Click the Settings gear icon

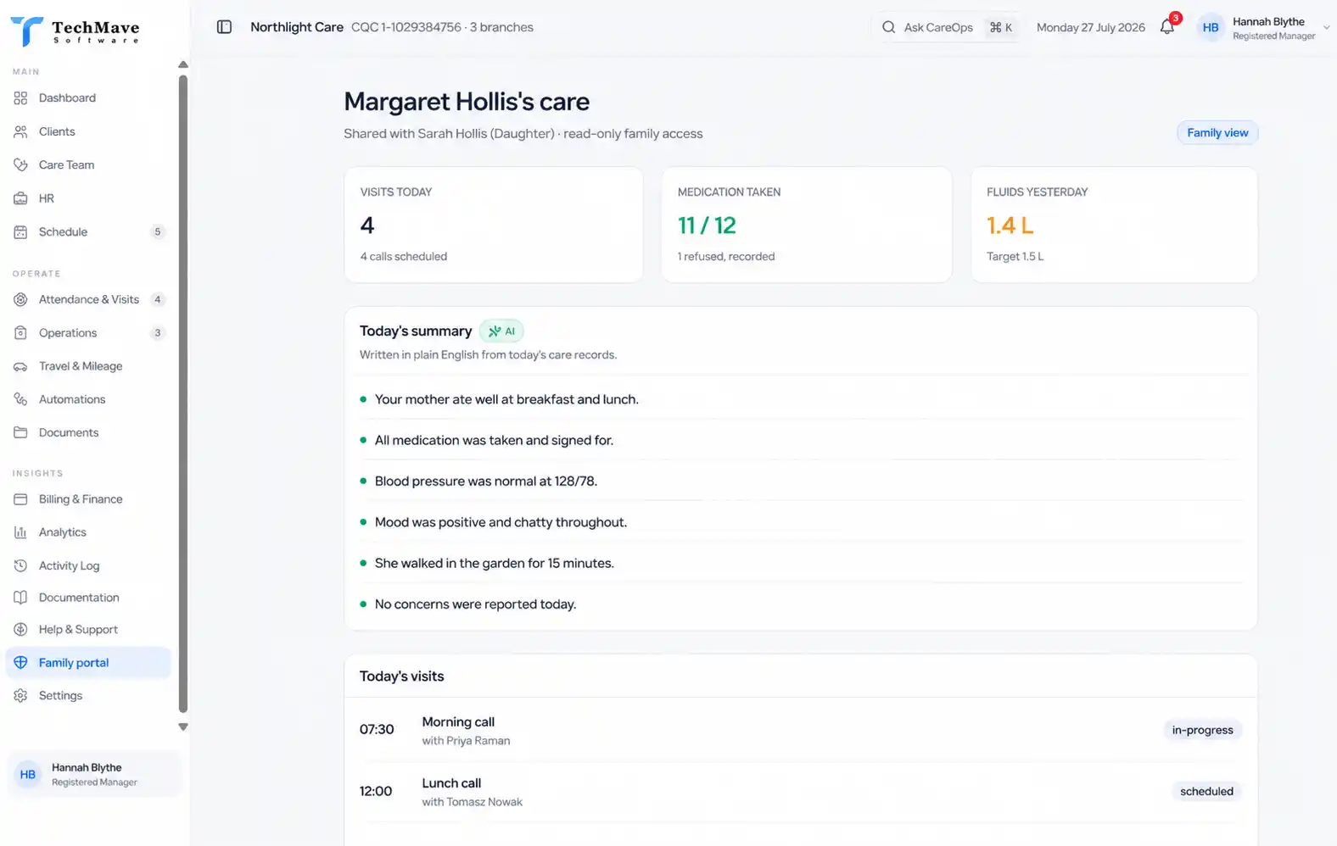[x=20, y=696]
